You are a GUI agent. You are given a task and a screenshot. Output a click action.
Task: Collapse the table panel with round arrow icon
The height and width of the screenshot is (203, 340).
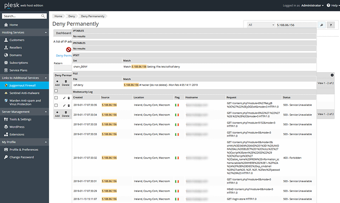pos(332,75)
